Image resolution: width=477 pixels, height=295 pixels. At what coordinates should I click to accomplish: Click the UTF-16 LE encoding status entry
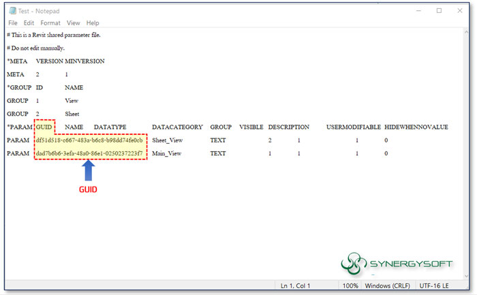434,286
